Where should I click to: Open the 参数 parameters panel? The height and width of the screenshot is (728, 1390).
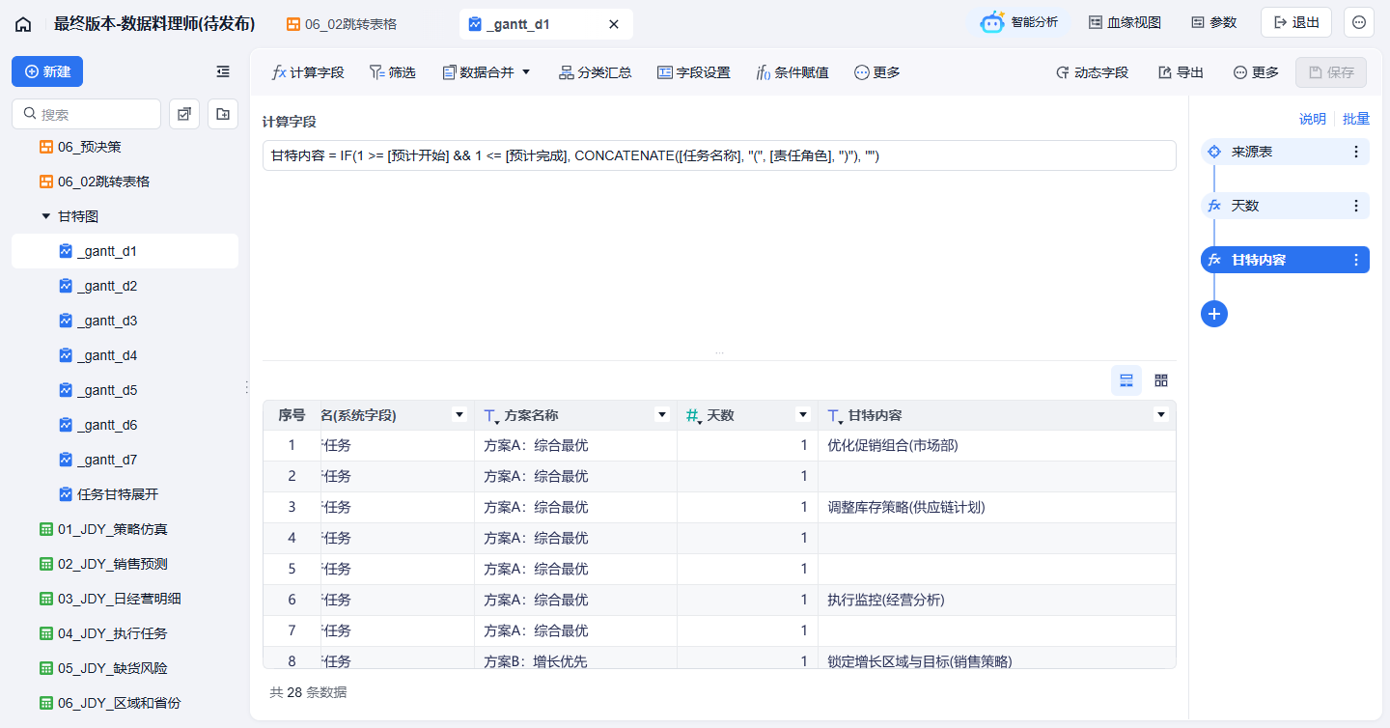(1213, 23)
